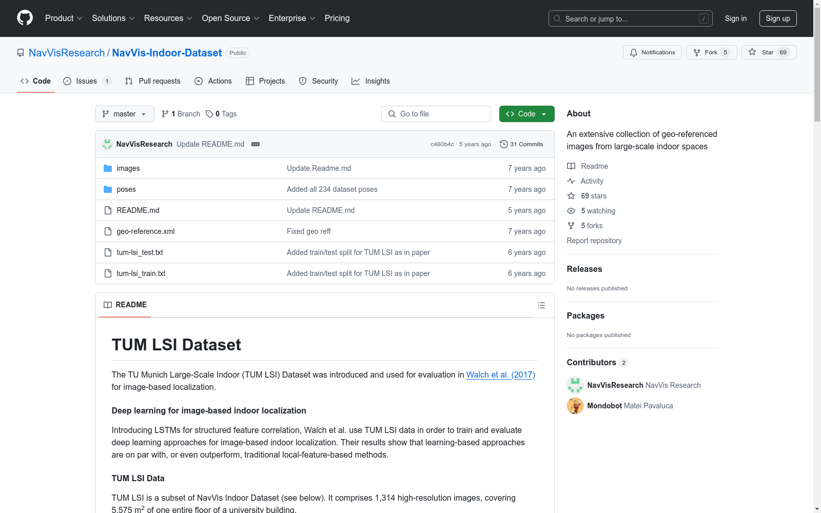Screen dimensions: 821x513
Task: Expand the Solutions menu
Action: 113,18
